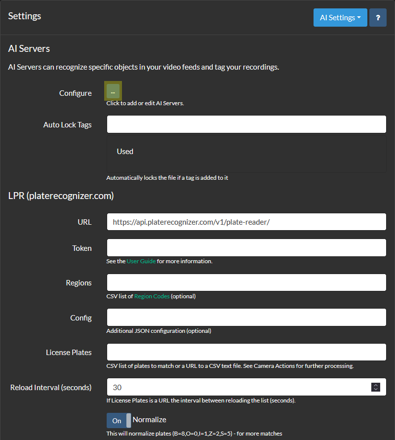Select the Token input field
The image size is (395, 440).
coord(246,248)
